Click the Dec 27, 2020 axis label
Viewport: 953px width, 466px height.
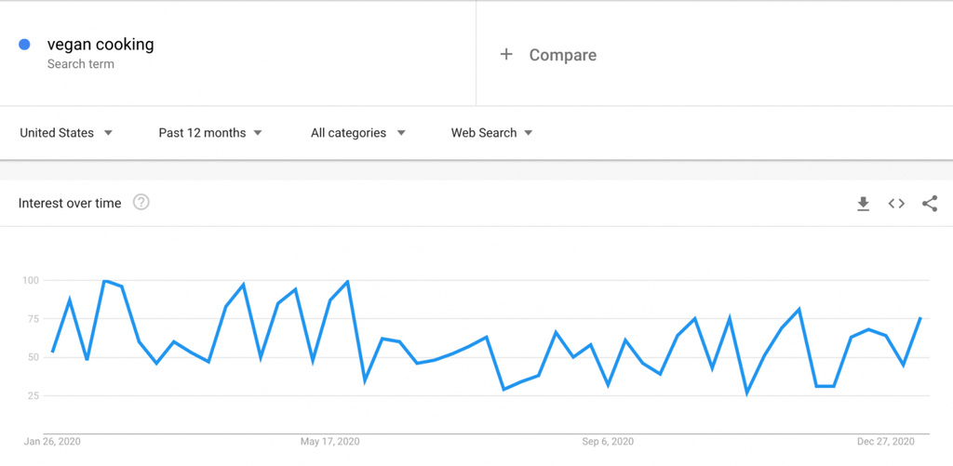pyautogui.click(x=886, y=442)
